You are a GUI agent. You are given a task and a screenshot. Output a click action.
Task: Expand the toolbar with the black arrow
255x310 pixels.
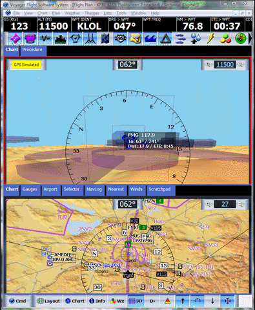250,39
